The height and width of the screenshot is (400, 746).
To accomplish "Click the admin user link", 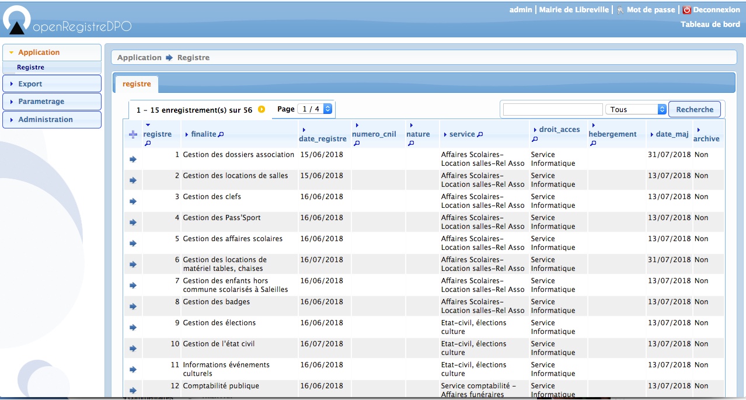I will pyautogui.click(x=521, y=10).
